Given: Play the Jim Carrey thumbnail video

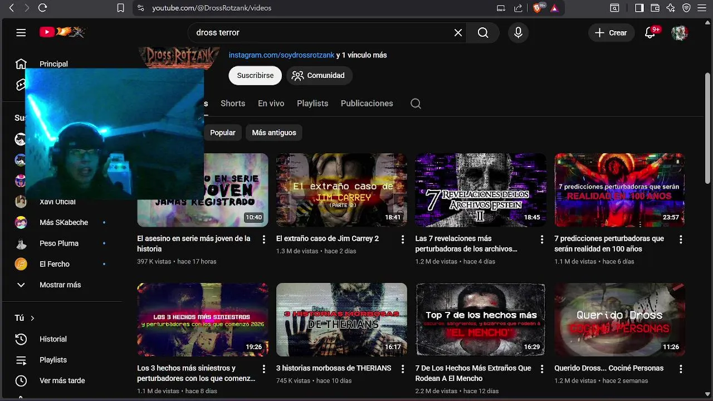Looking at the screenshot, I should pos(341,190).
